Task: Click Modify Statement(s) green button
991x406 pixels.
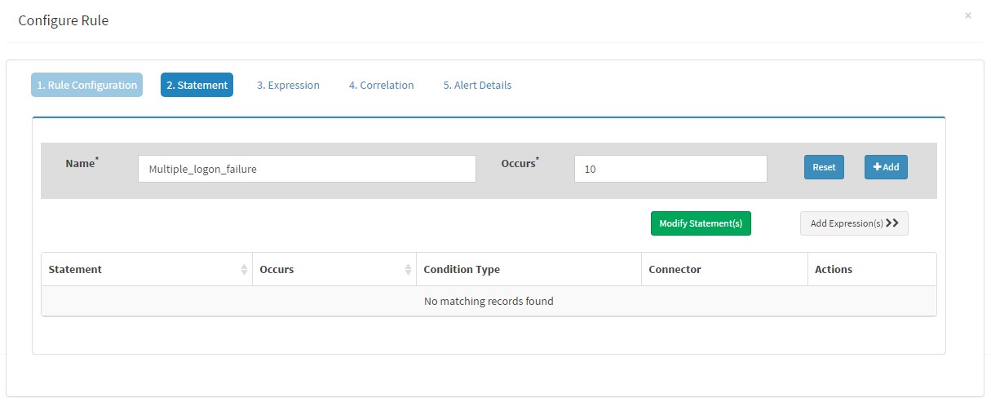Action: (701, 223)
